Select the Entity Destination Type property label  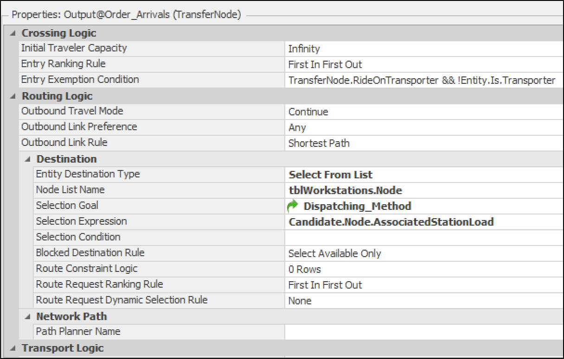pos(88,174)
